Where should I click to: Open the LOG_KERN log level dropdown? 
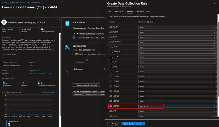[177, 67]
